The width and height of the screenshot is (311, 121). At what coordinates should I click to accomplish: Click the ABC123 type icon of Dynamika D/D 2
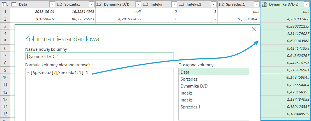click(x=264, y=4)
